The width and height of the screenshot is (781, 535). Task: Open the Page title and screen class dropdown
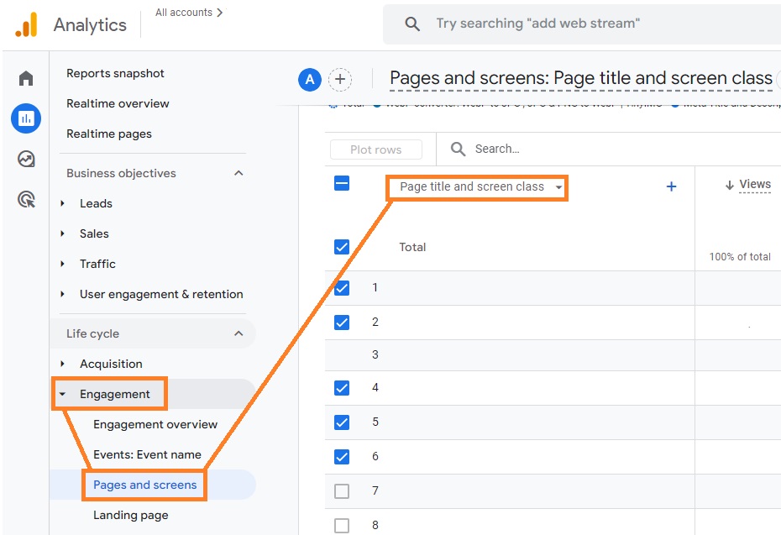[x=476, y=189]
